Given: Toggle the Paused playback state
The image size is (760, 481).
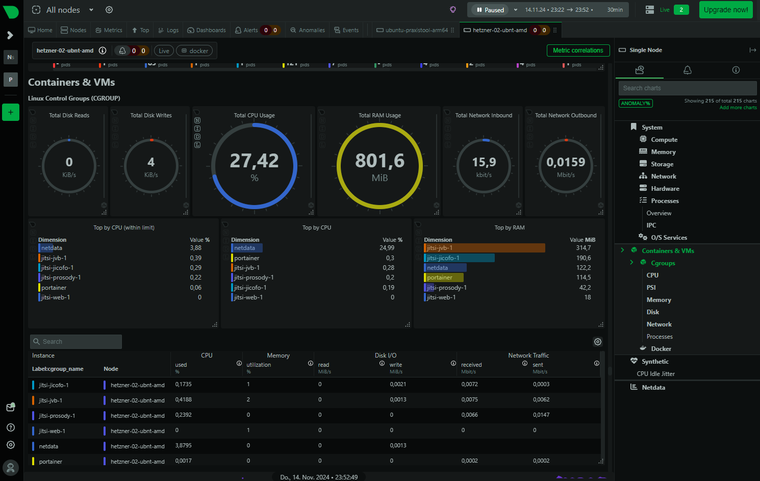Looking at the screenshot, I should coord(490,10).
